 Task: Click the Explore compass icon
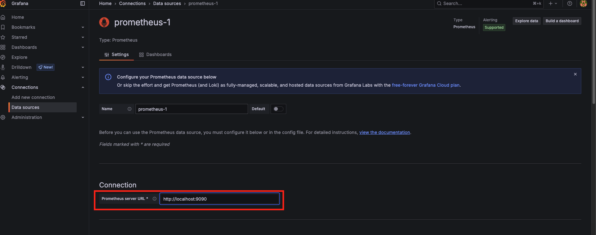pyautogui.click(x=3, y=57)
